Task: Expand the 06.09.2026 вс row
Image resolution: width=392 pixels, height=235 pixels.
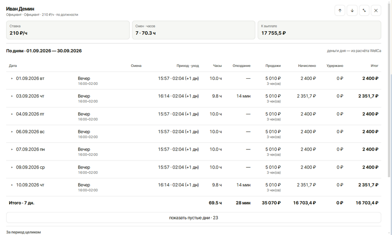Action: point(12,132)
